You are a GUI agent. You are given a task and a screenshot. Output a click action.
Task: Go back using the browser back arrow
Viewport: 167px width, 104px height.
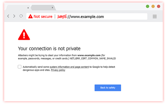point(8,16)
